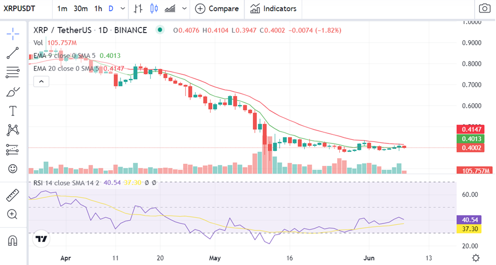Select the Text annotation tool
This screenshot has width=496, height=265.
13,111
